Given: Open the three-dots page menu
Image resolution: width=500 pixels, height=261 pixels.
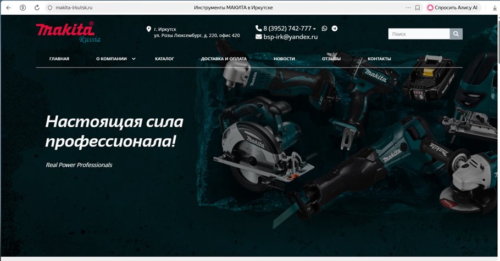Looking at the screenshot, I should pos(408,8).
